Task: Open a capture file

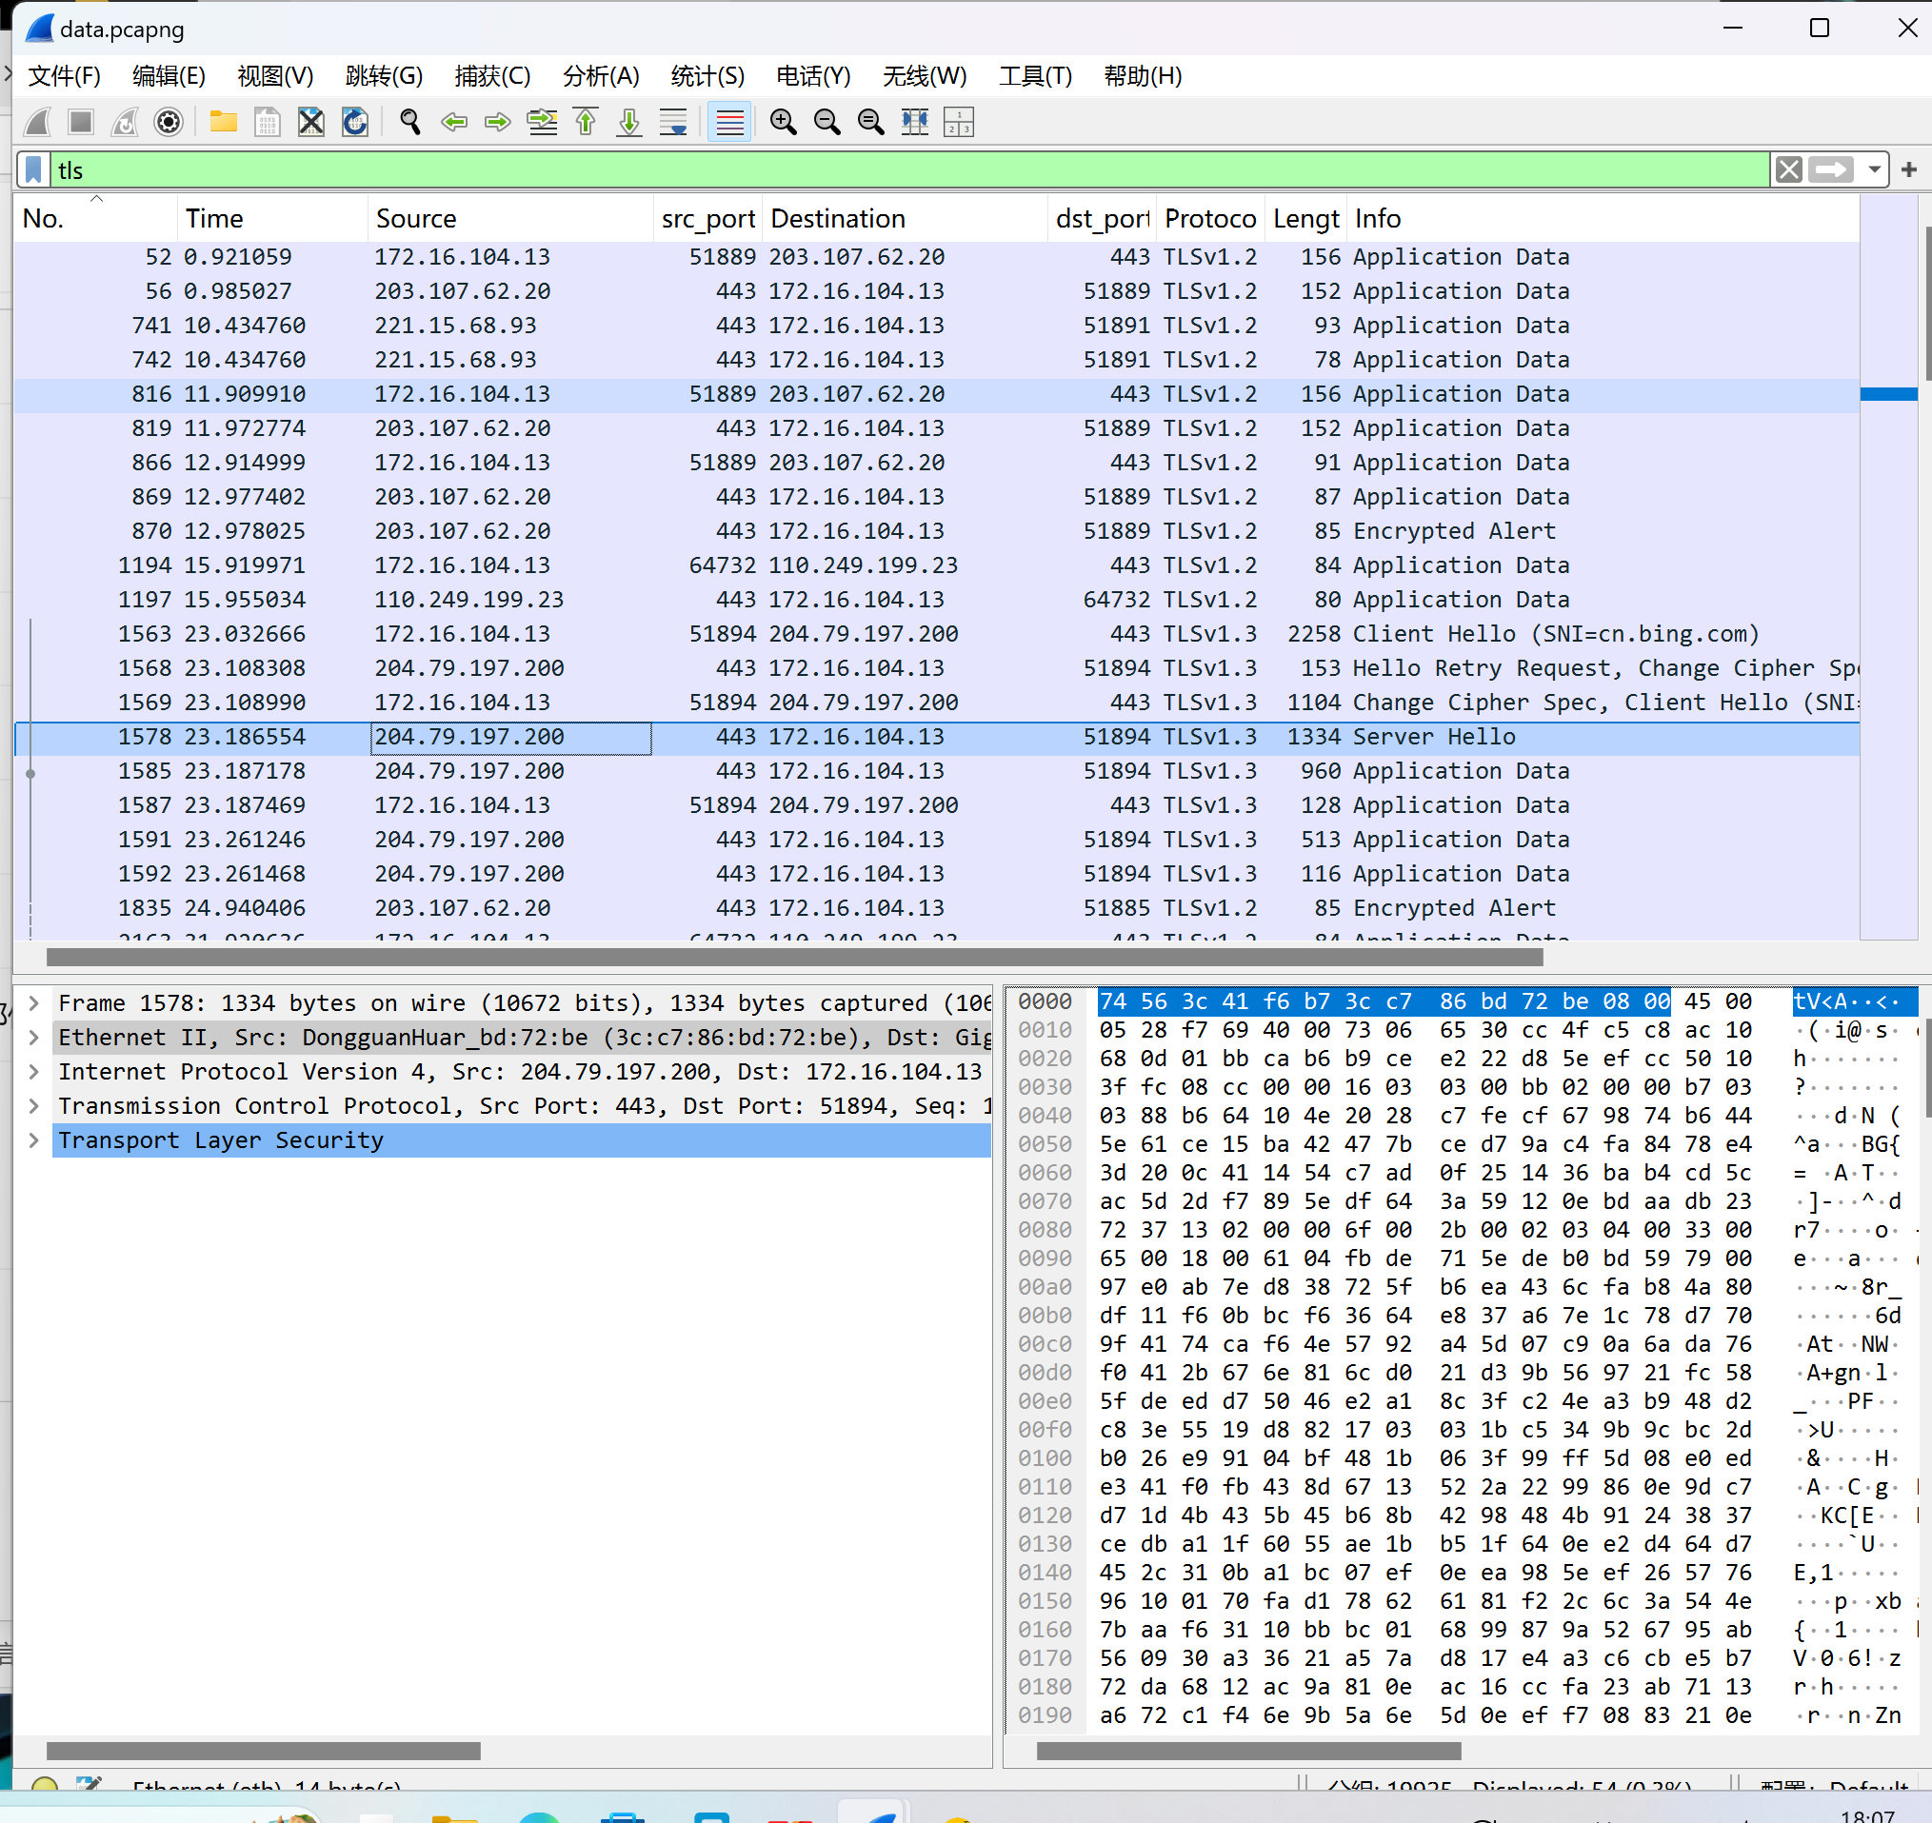Action: 223,122
